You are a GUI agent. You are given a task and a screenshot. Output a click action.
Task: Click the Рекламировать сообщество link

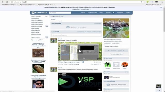(x=113, y=42)
